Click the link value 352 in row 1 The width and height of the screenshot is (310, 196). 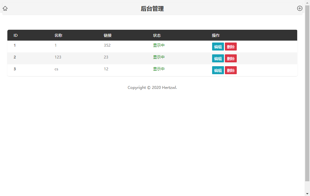click(x=107, y=45)
